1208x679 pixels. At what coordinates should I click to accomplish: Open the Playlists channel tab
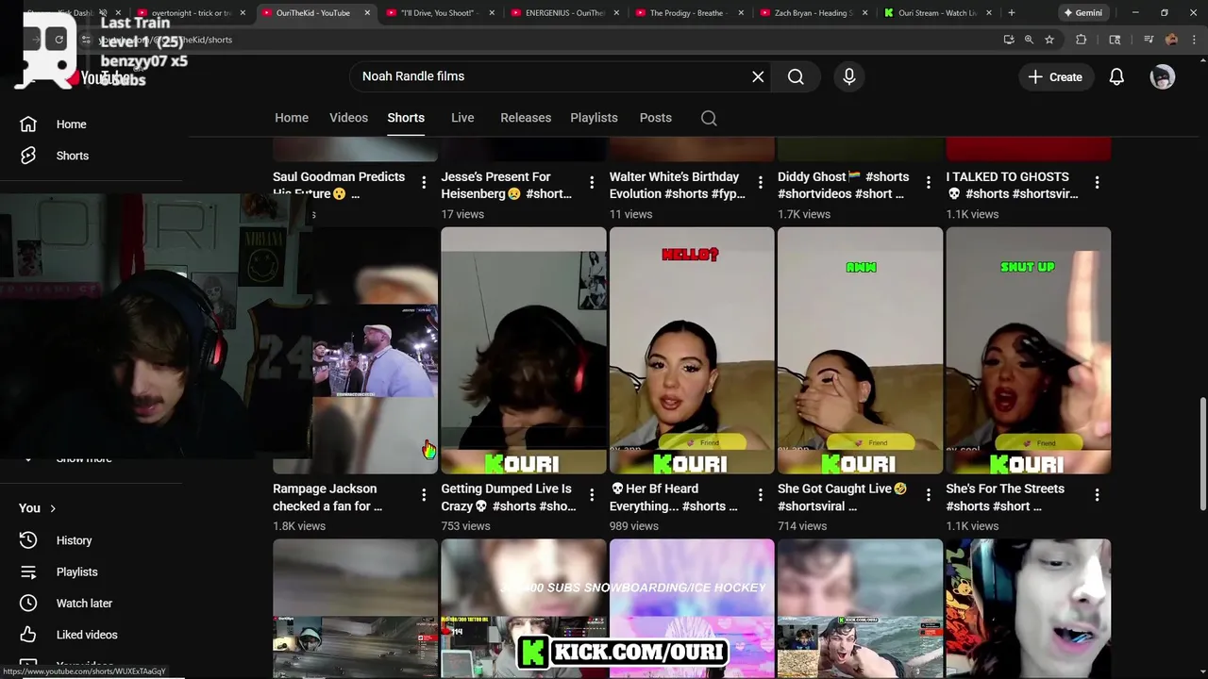[x=594, y=118]
